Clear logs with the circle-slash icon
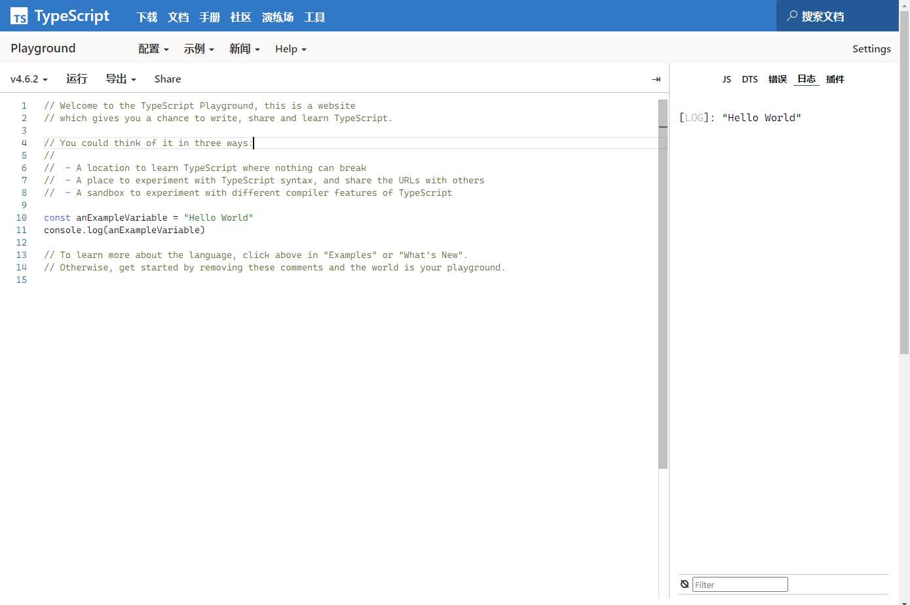Image resolution: width=910 pixels, height=605 pixels. [685, 584]
